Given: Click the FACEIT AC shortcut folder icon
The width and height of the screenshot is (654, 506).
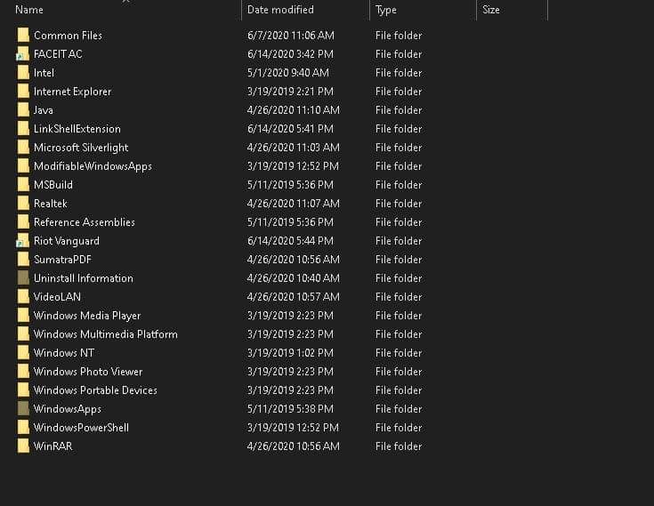Looking at the screenshot, I should 22,53.
